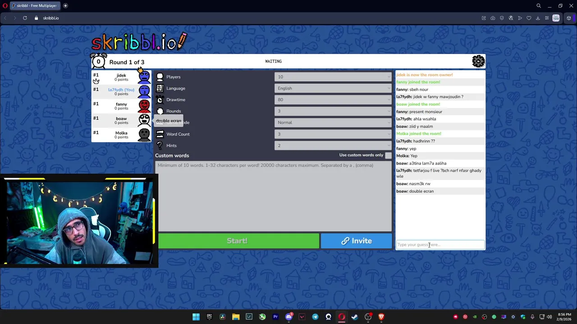577x324 pixels.
Task: Open the Hints dropdown showing 2
Action: click(333, 145)
